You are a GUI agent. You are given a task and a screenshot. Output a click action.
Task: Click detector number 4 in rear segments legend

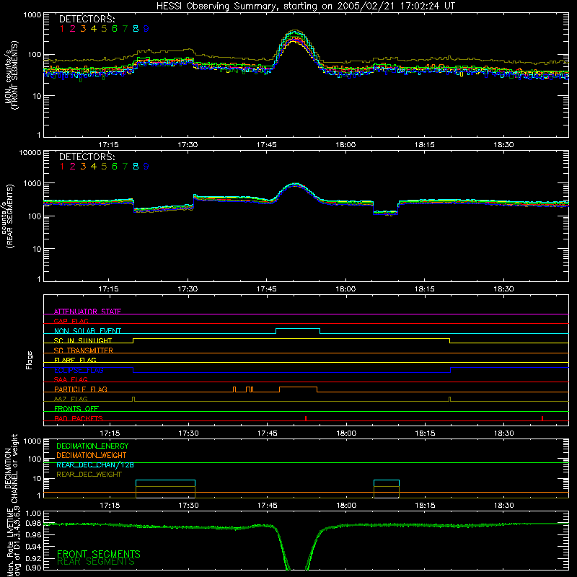[x=94, y=167]
